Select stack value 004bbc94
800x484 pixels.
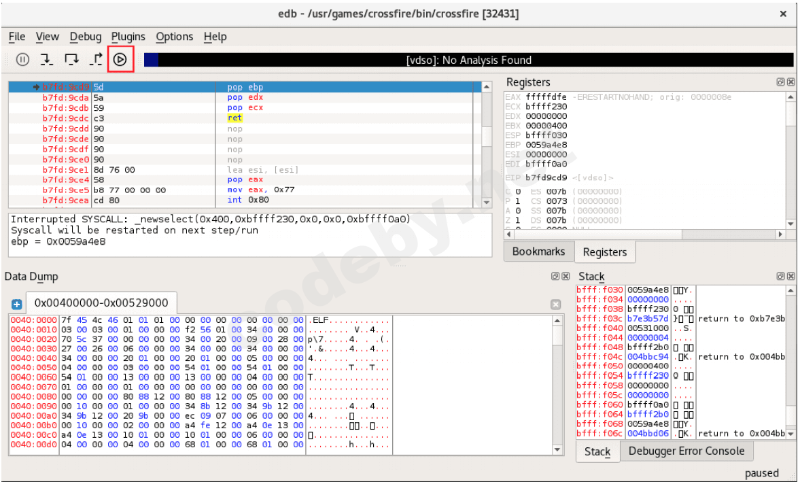coord(648,357)
